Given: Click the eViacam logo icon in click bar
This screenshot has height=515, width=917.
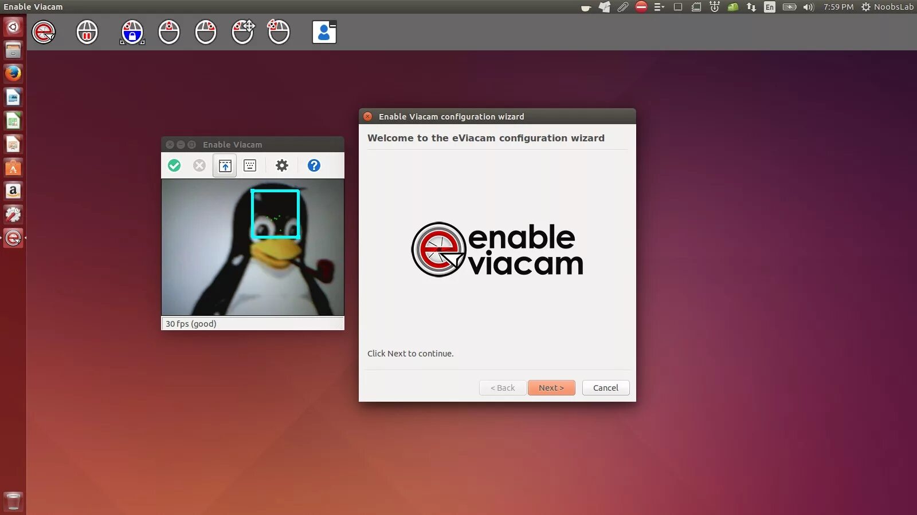Looking at the screenshot, I should tap(44, 32).
